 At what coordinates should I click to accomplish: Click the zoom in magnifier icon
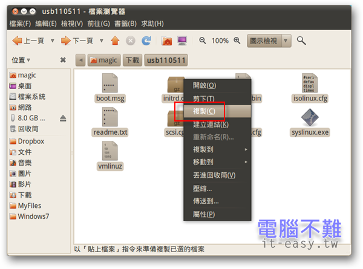237,41
